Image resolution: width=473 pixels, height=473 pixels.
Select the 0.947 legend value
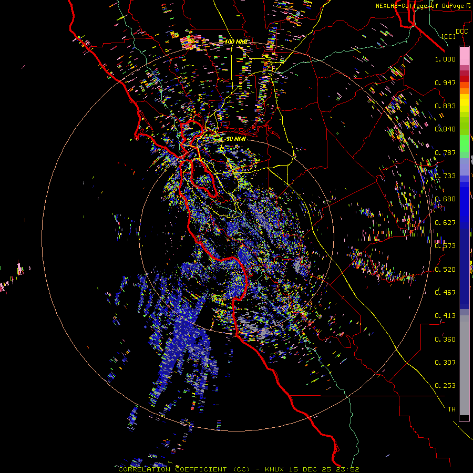445,83
